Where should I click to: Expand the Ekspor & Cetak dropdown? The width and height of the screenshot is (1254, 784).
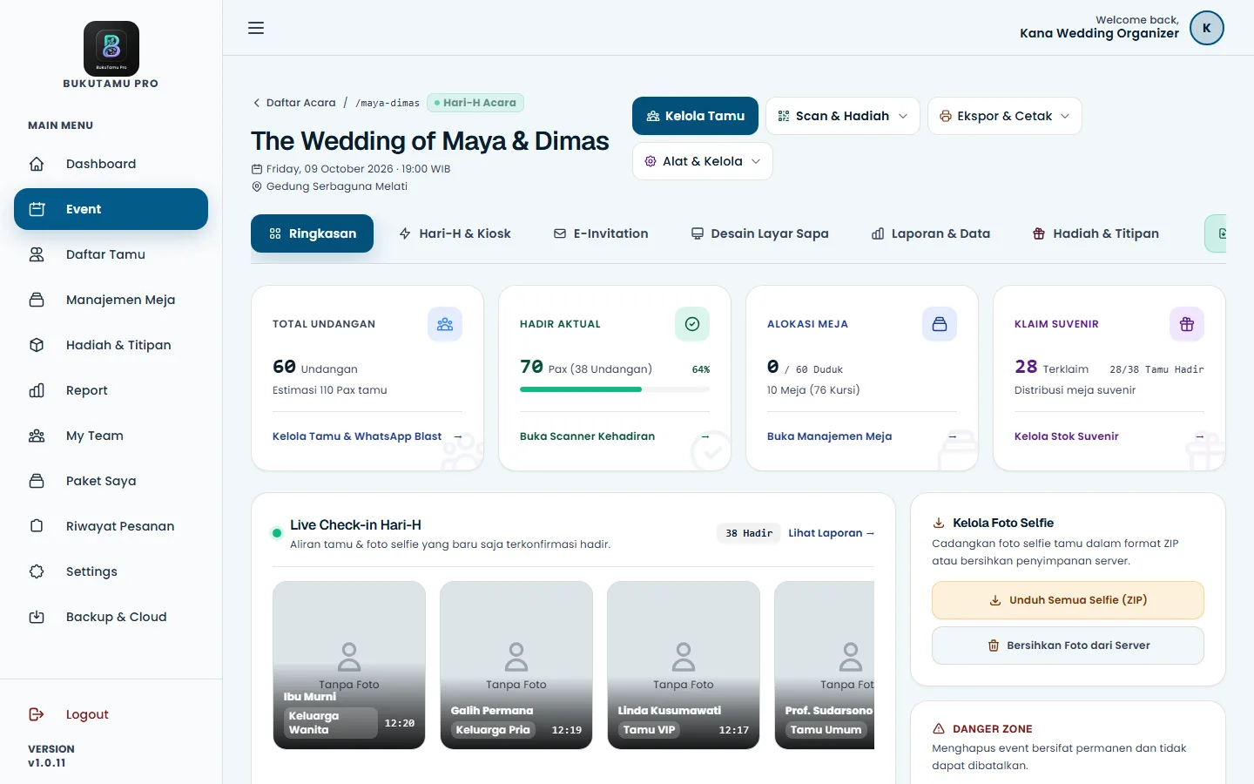1005,116
